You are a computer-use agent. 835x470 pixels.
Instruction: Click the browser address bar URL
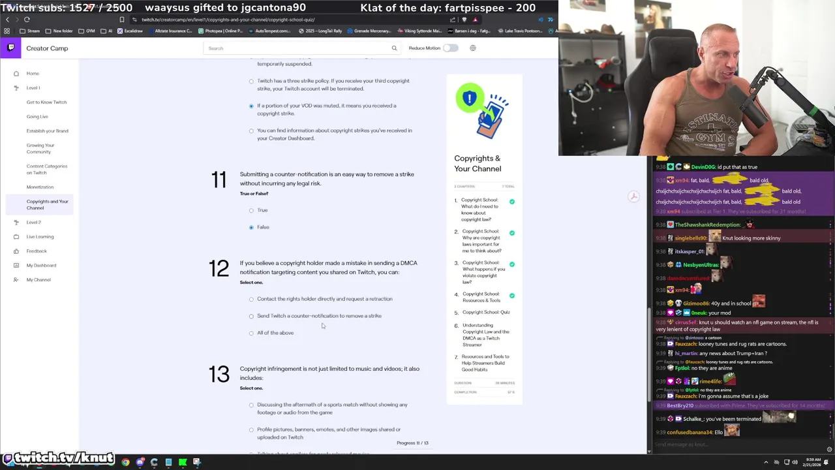pos(228,20)
